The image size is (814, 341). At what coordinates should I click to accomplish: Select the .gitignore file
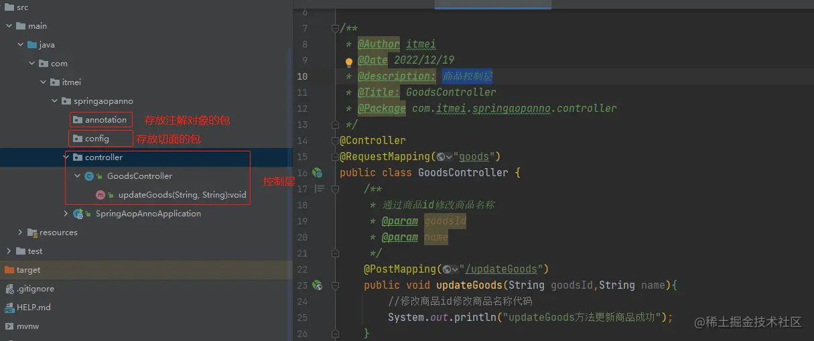click(36, 289)
